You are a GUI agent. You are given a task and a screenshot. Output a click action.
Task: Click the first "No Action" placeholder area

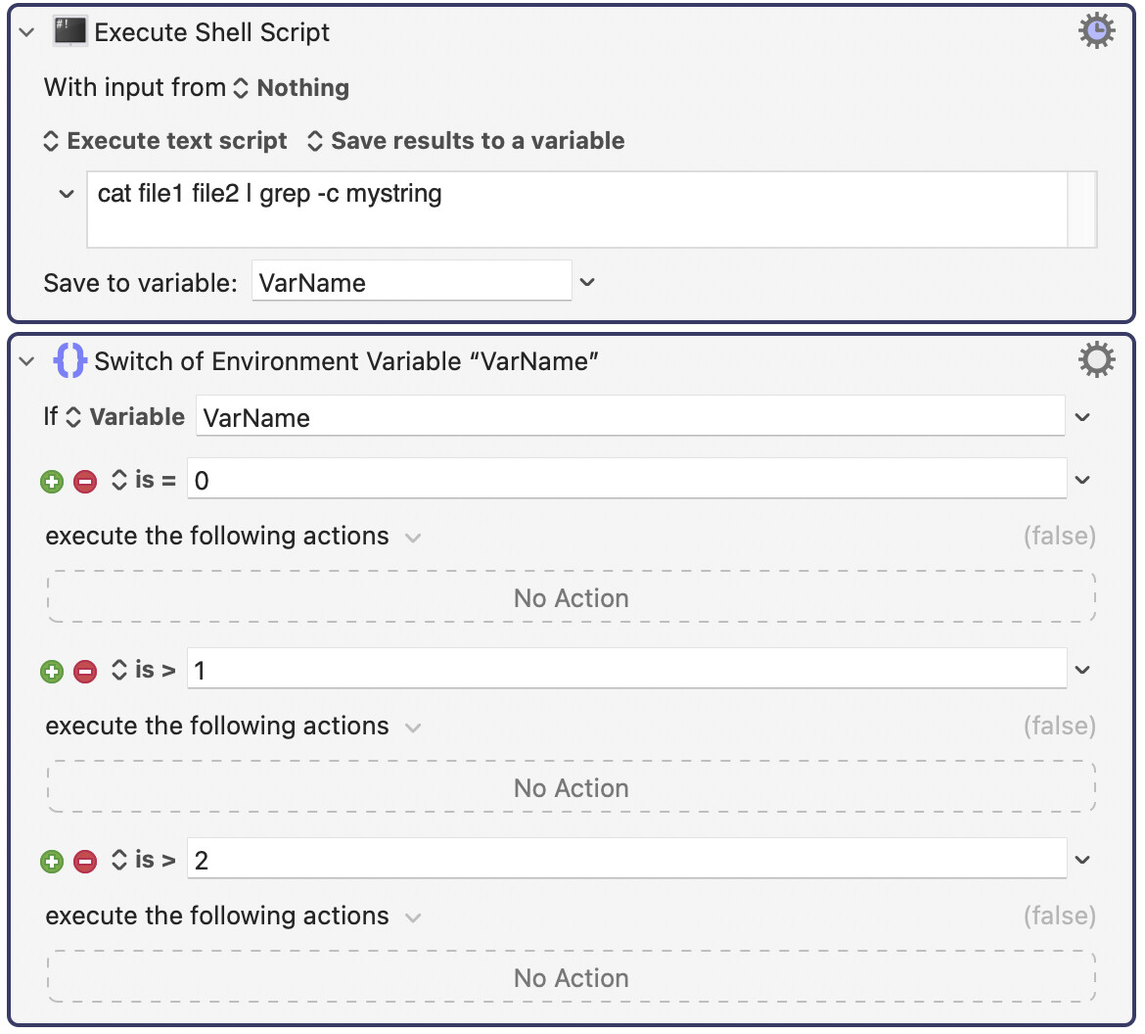pos(572,597)
